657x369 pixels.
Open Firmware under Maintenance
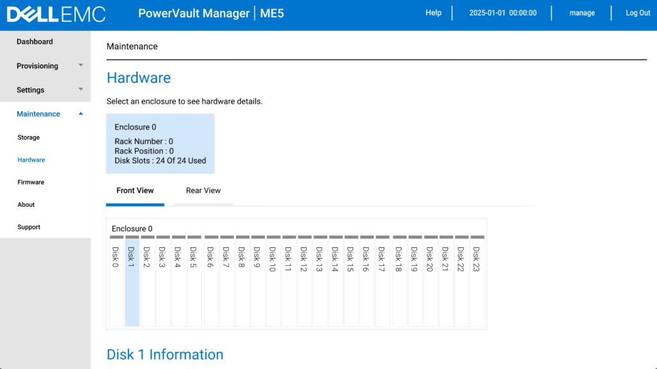(x=31, y=183)
